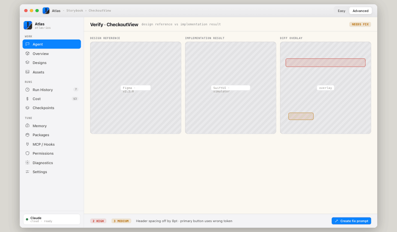Click the Settings sliders icon
The image size is (397, 232).
pyautogui.click(x=27, y=172)
